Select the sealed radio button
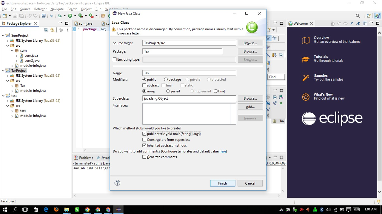This screenshot has height=214, width=382. pos(168,91)
